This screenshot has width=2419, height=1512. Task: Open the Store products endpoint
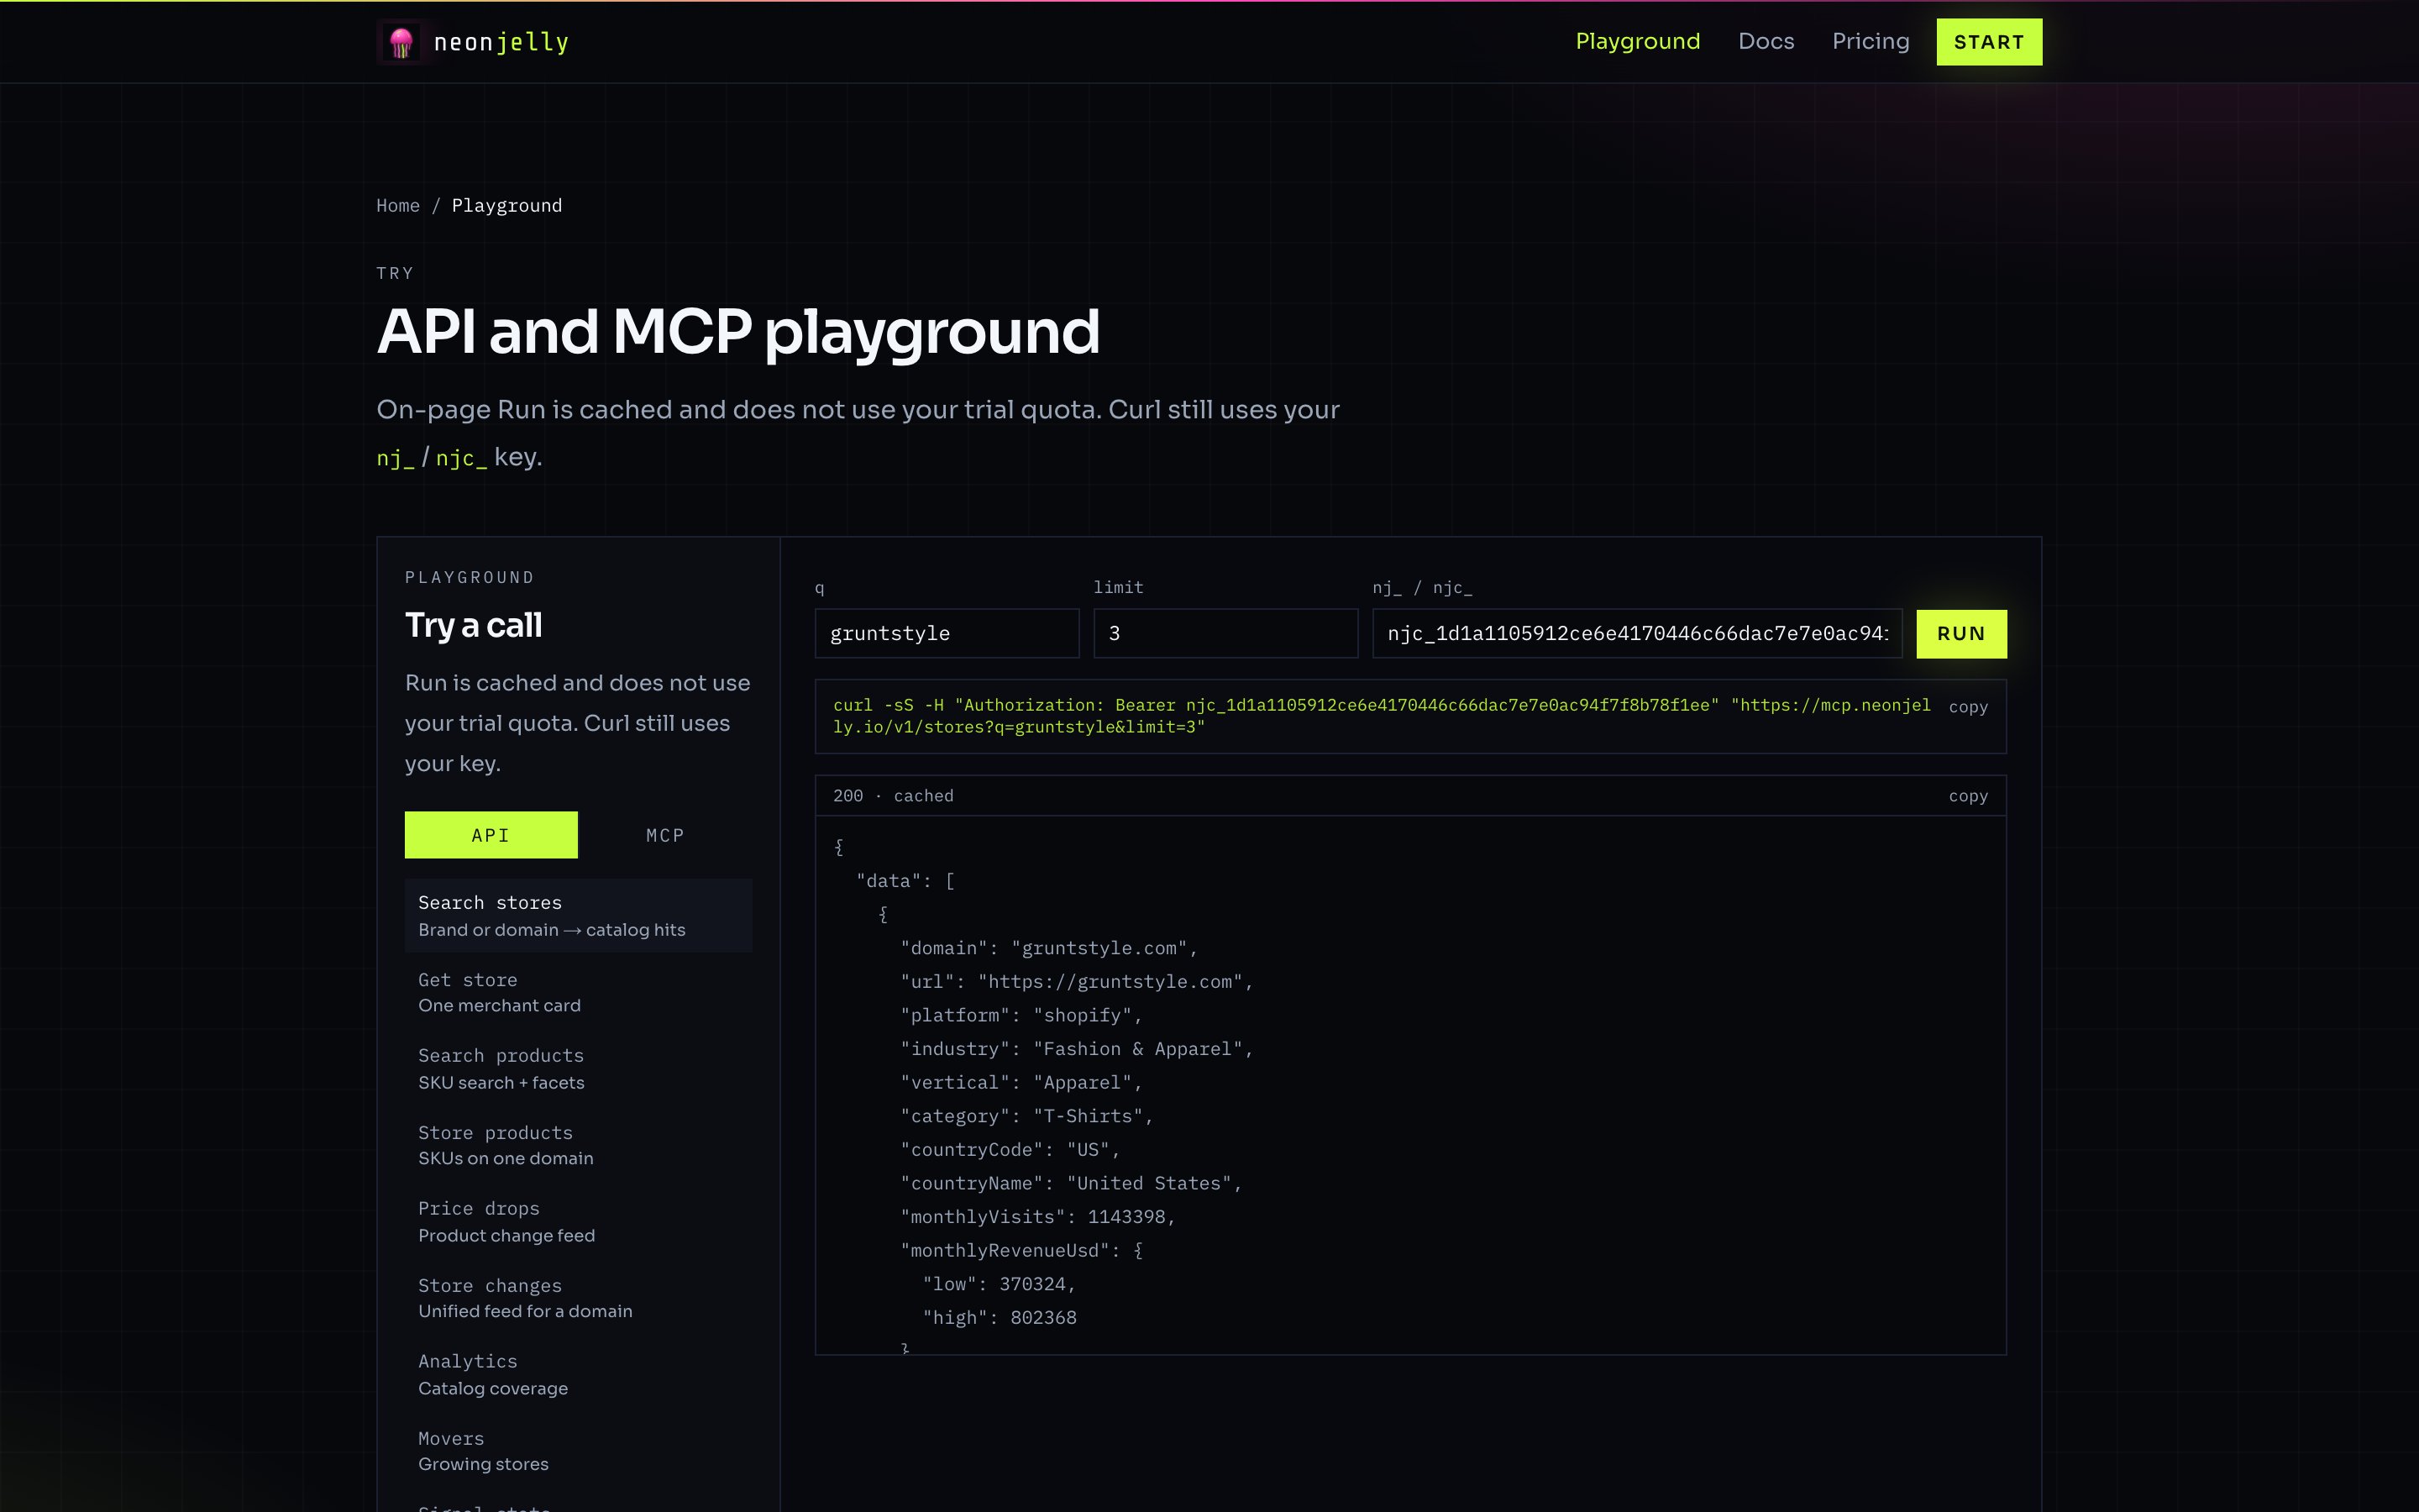click(578, 1145)
